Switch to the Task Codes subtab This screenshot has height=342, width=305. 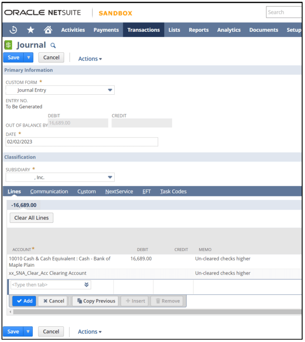click(x=173, y=191)
